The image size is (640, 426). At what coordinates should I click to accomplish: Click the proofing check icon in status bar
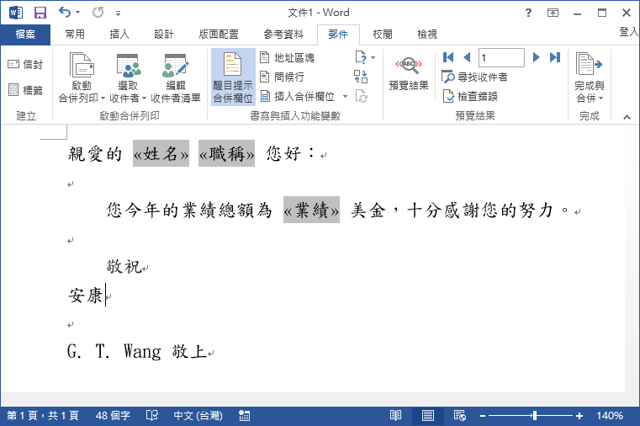point(152,416)
